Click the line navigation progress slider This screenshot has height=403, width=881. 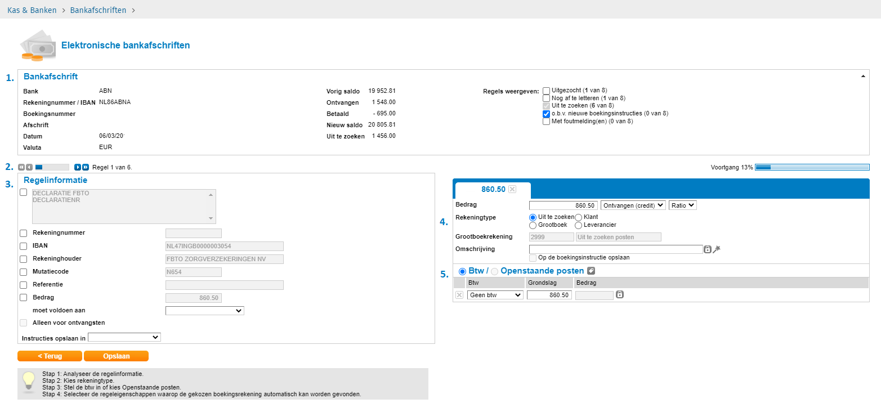52,167
